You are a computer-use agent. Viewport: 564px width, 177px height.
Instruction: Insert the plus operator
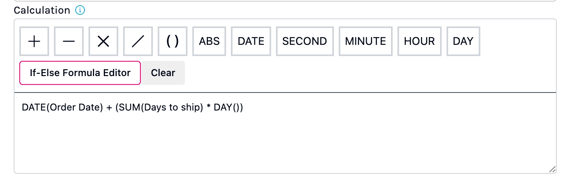34,41
